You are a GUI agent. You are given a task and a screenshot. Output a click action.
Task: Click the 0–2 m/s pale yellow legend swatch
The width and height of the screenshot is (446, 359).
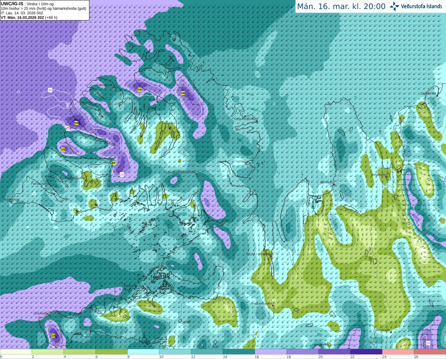tap(16, 352)
